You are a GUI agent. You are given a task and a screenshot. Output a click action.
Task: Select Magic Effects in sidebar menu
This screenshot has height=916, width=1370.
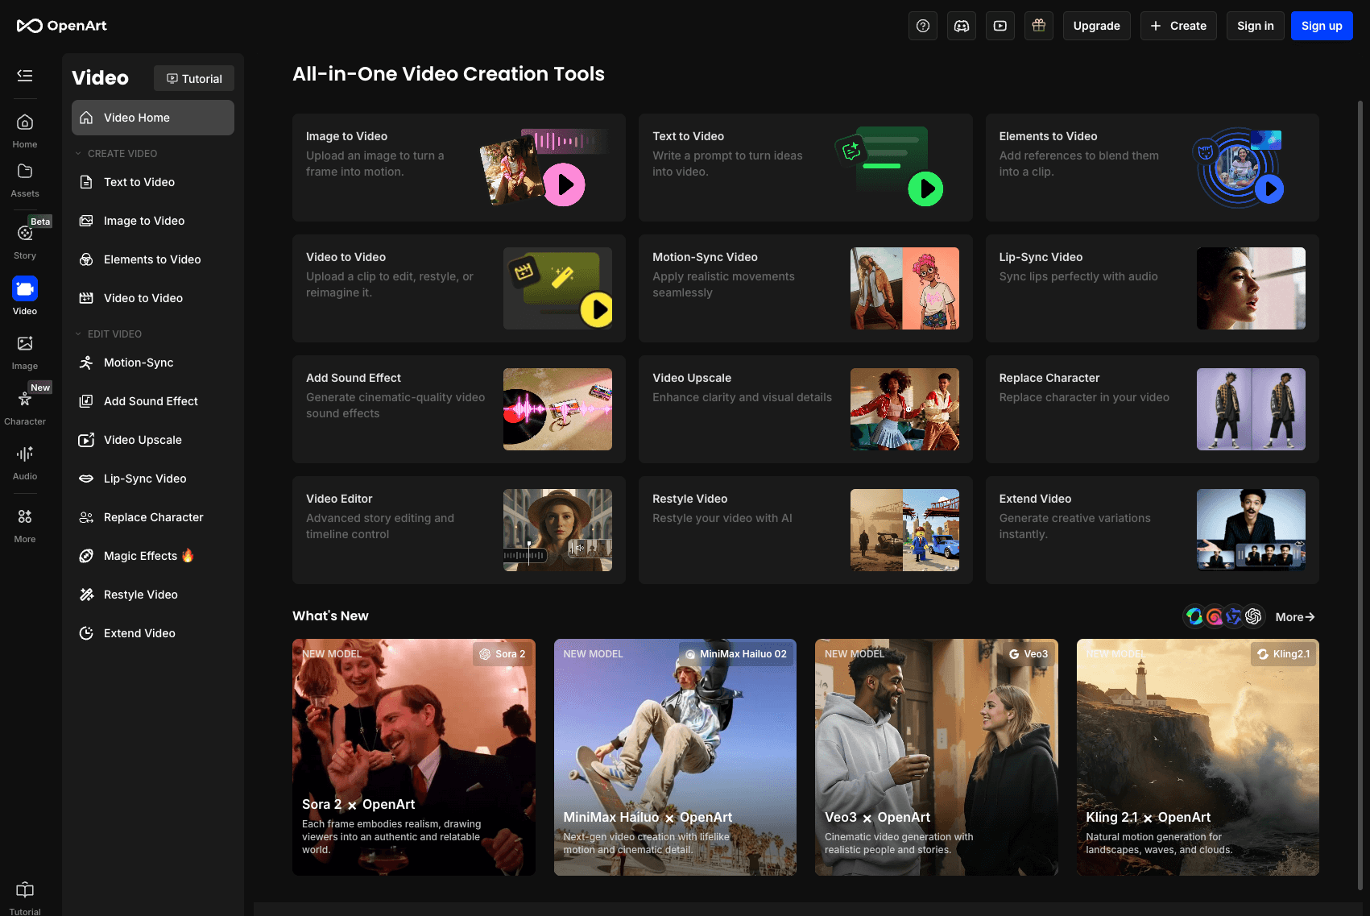click(x=140, y=556)
